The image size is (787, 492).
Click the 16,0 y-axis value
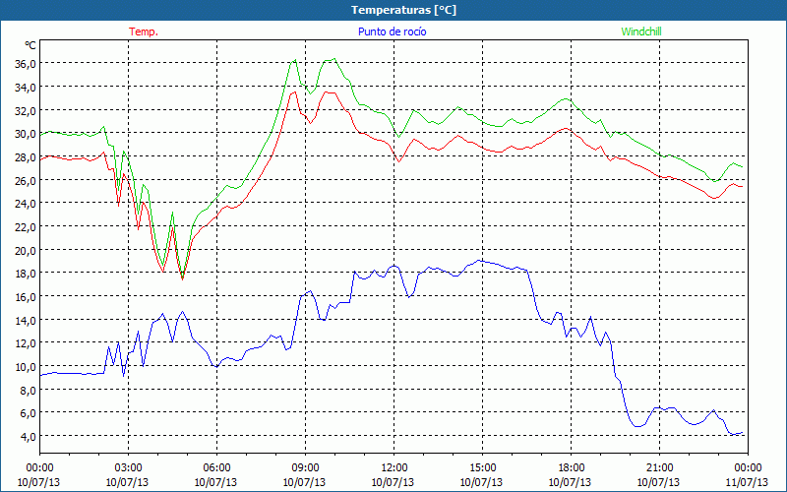tap(26, 296)
